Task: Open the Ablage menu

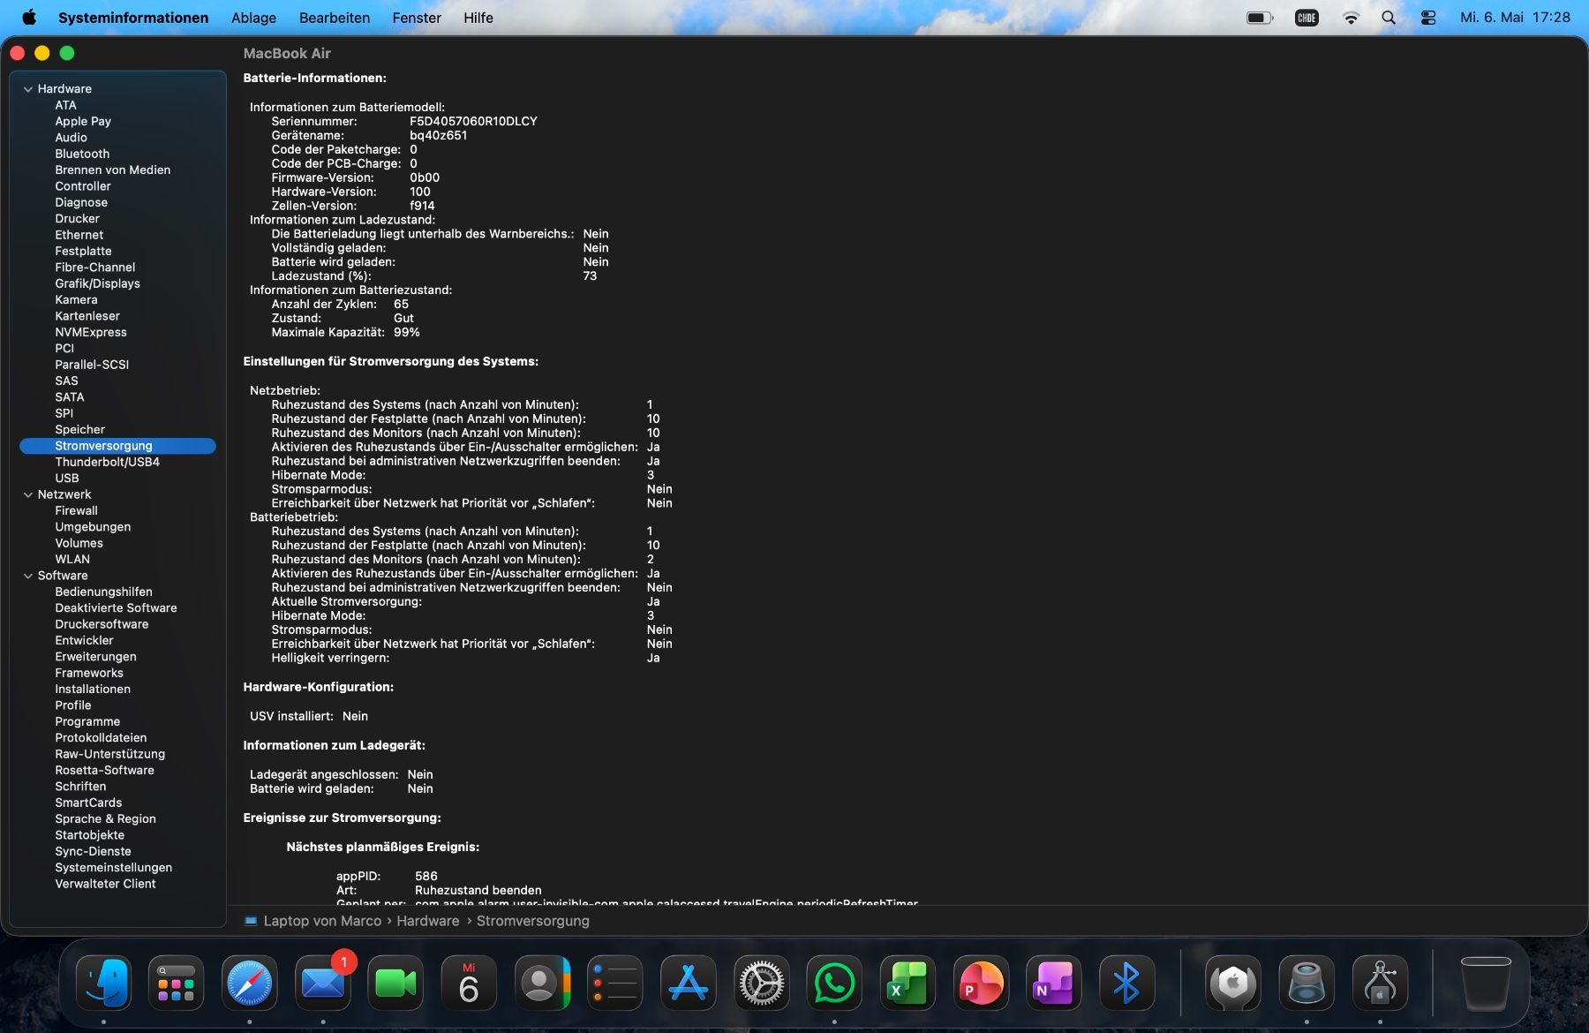Action: tap(253, 18)
